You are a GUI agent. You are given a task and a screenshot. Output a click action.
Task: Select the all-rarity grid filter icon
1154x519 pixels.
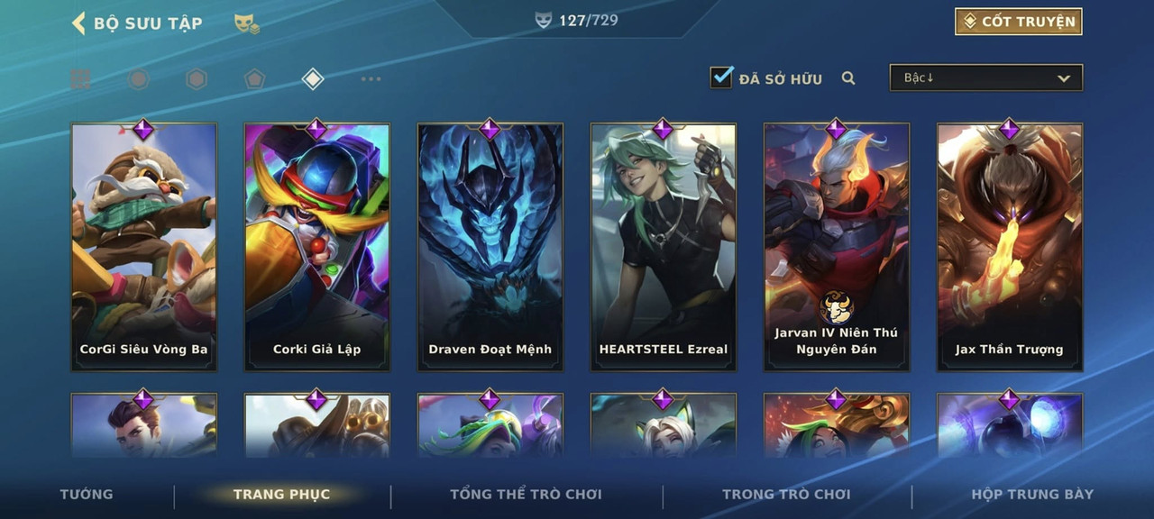(x=80, y=79)
